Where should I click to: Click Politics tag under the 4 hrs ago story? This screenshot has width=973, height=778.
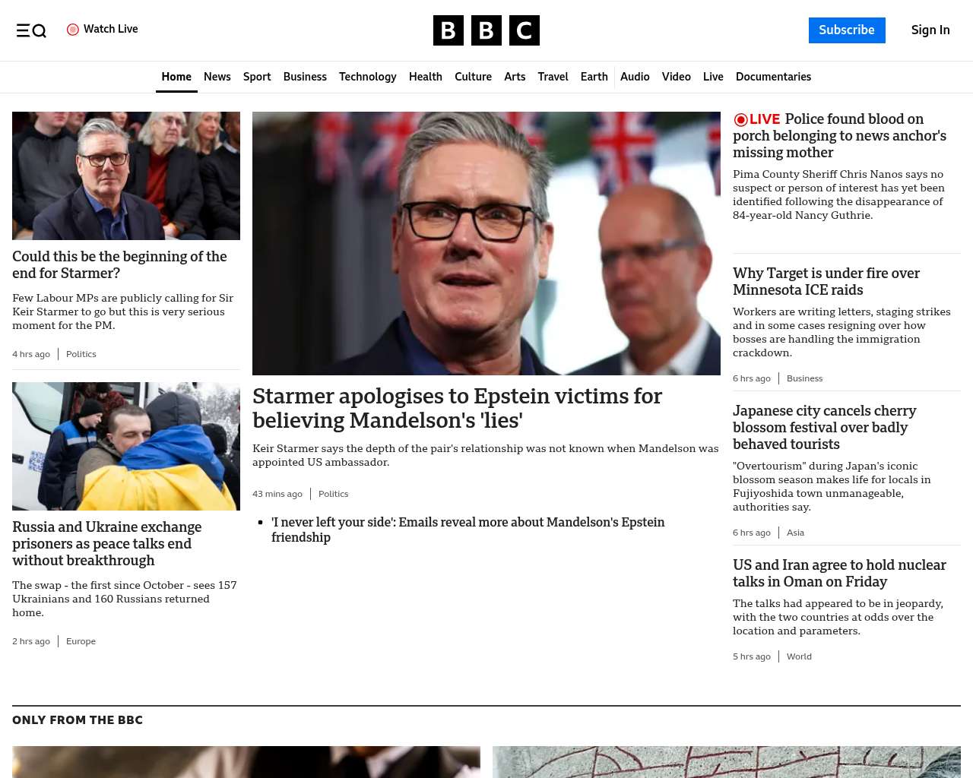(81, 354)
